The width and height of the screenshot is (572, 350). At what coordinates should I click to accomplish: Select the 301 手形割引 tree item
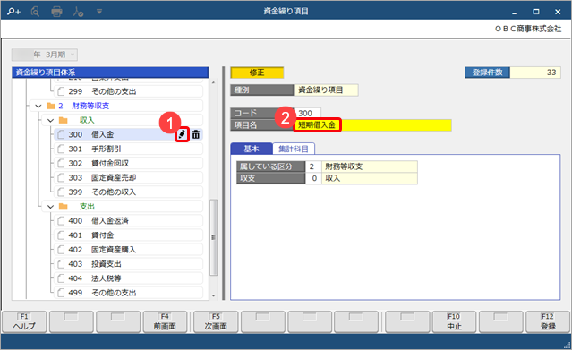pyautogui.click(x=128, y=149)
